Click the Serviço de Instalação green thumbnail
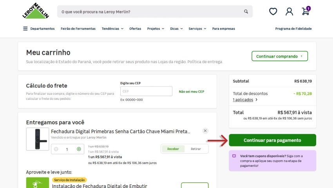This screenshot has height=188, width=333. (x=38, y=183)
